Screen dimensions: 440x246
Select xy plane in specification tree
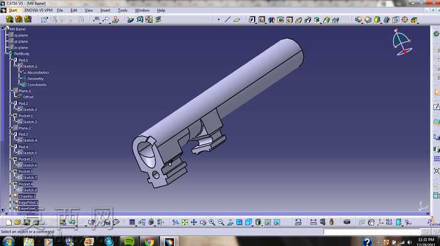point(21,36)
